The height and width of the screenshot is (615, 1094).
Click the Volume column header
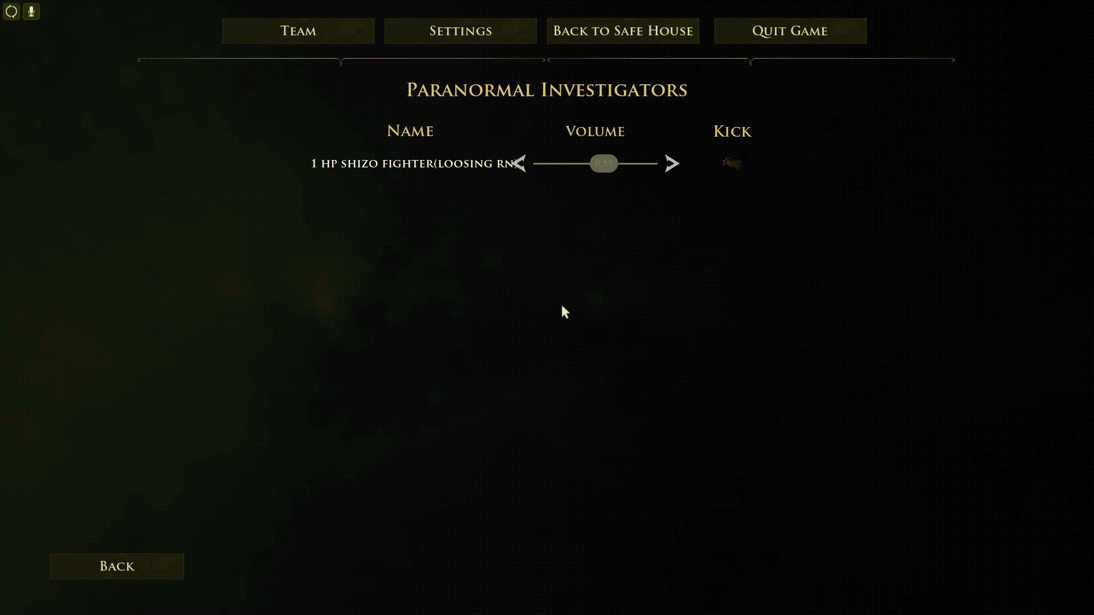[595, 132]
